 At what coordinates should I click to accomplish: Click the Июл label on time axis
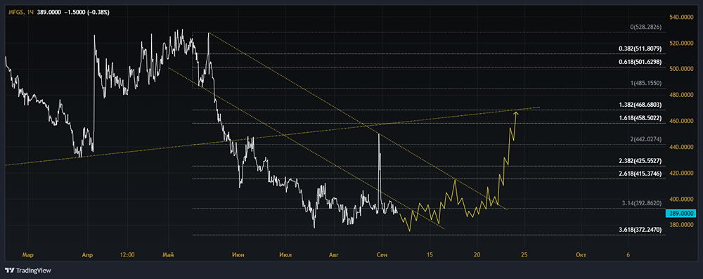(285, 255)
